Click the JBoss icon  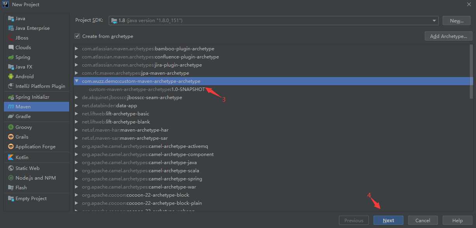tap(11, 38)
